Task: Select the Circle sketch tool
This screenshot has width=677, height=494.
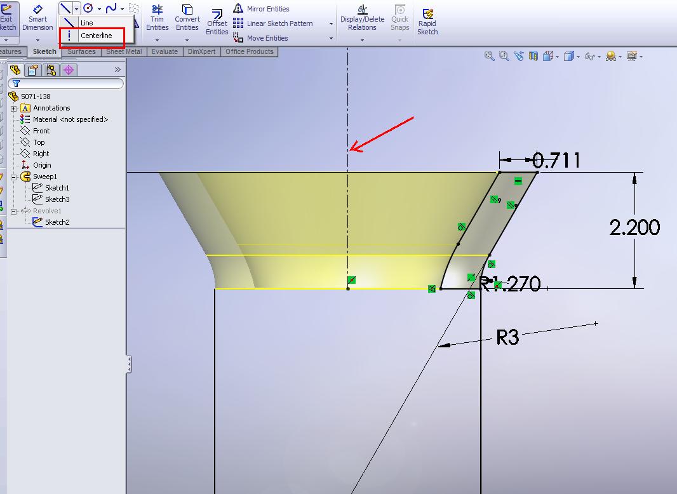Action: click(x=88, y=8)
